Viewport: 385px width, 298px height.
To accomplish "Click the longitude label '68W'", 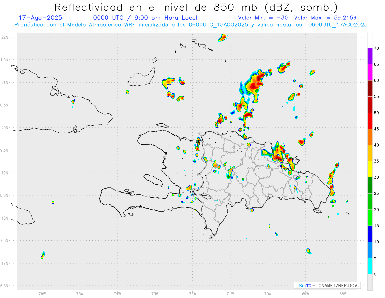I will coord(343,293).
